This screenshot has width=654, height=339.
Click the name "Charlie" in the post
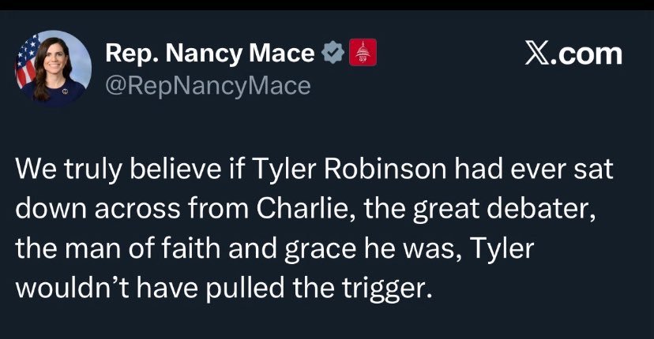pos(296,207)
